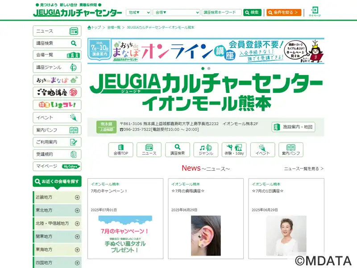The width and height of the screenshot is (357, 268).
Task: Focus the 講座検索キーワード input field
Action: 221,13
